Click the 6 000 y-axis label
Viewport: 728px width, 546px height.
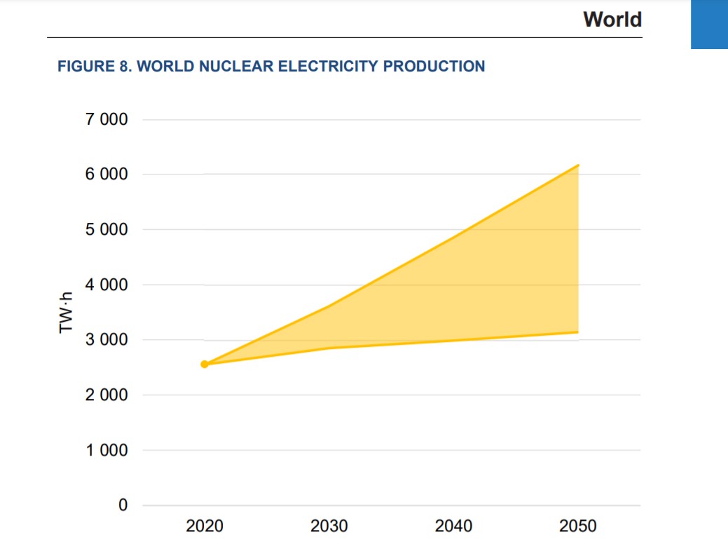[x=107, y=174]
